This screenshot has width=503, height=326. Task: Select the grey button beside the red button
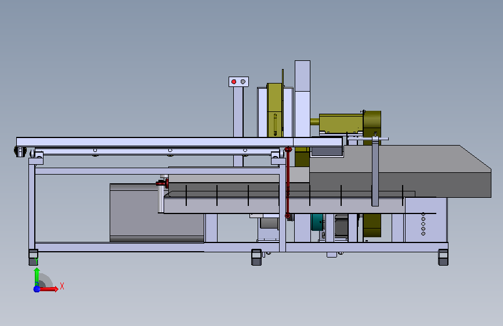click(243, 82)
